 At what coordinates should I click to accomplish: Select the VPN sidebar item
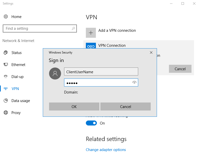pos(15,89)
